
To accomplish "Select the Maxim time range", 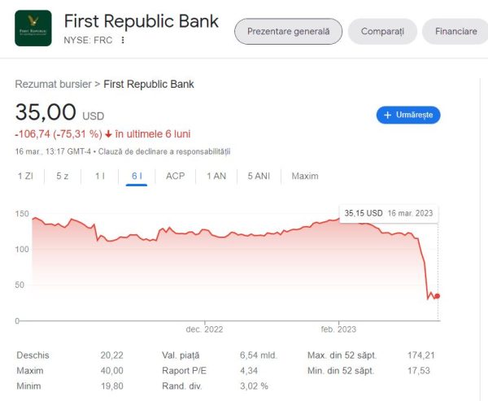I will coord(305,177).
